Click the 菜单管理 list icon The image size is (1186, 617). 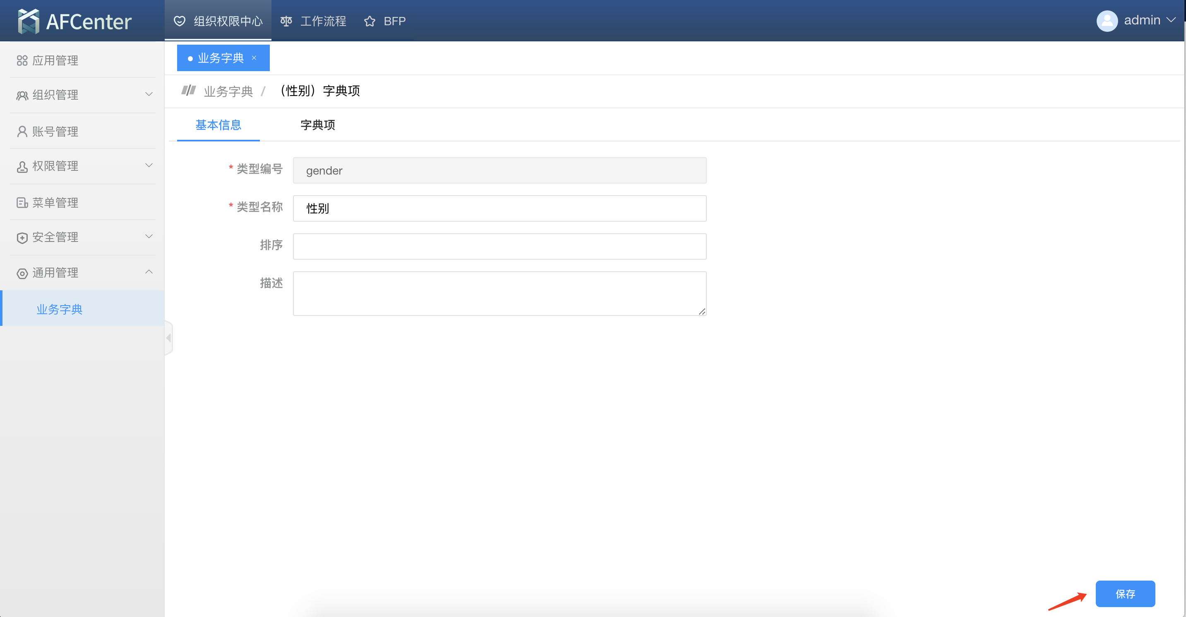(22, 203)
